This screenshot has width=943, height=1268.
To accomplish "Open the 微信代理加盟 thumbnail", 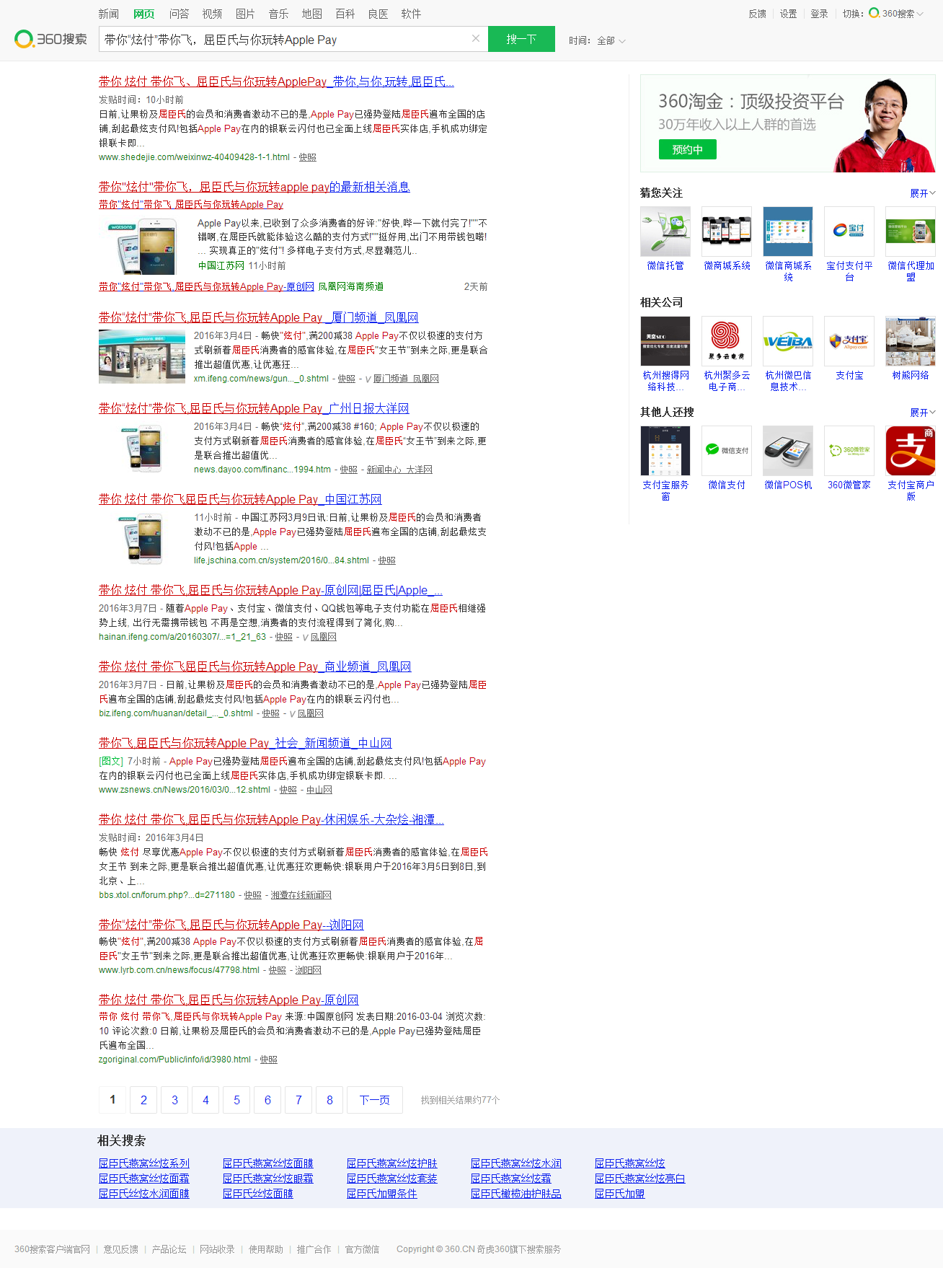I will coord(911,232).
